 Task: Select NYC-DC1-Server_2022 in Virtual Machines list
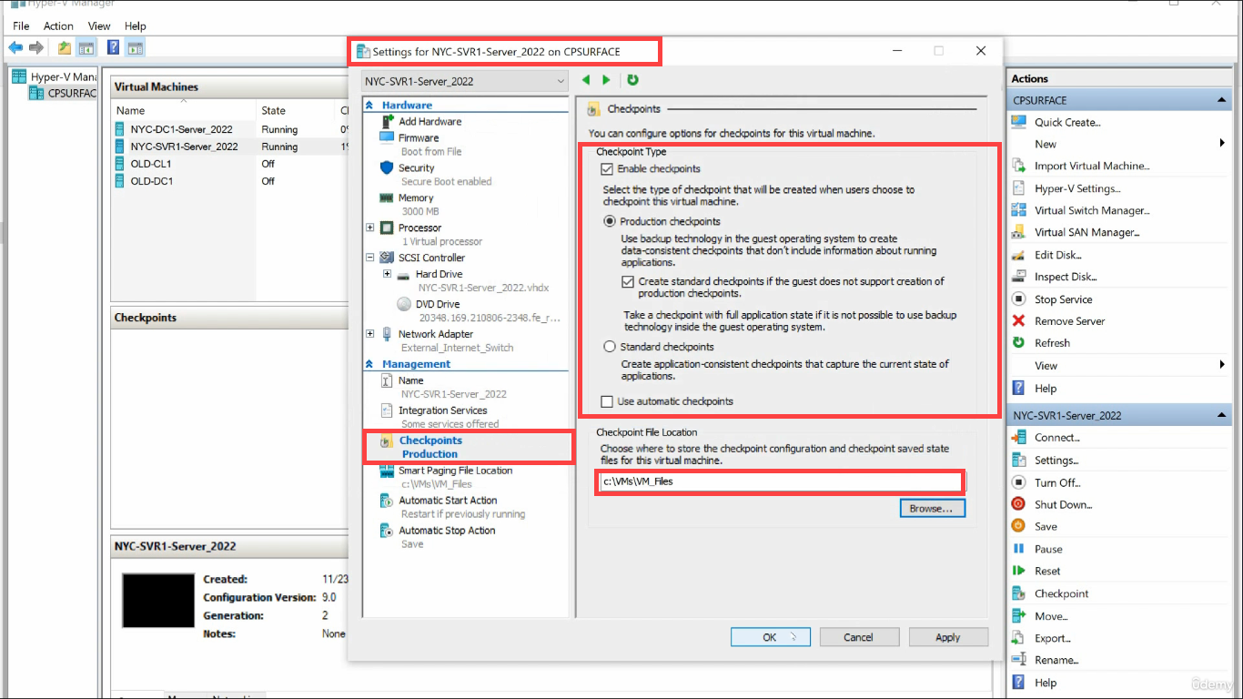181,129
